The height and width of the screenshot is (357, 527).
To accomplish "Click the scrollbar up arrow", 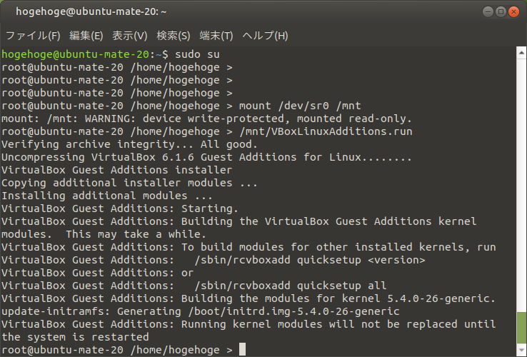I will click(521, 53).
